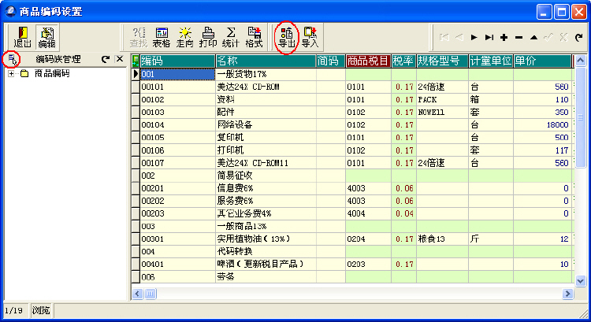Toggle the 编辑 edit mode button
The width and height of the screenshot is (591, 322).
pos(46,37)
